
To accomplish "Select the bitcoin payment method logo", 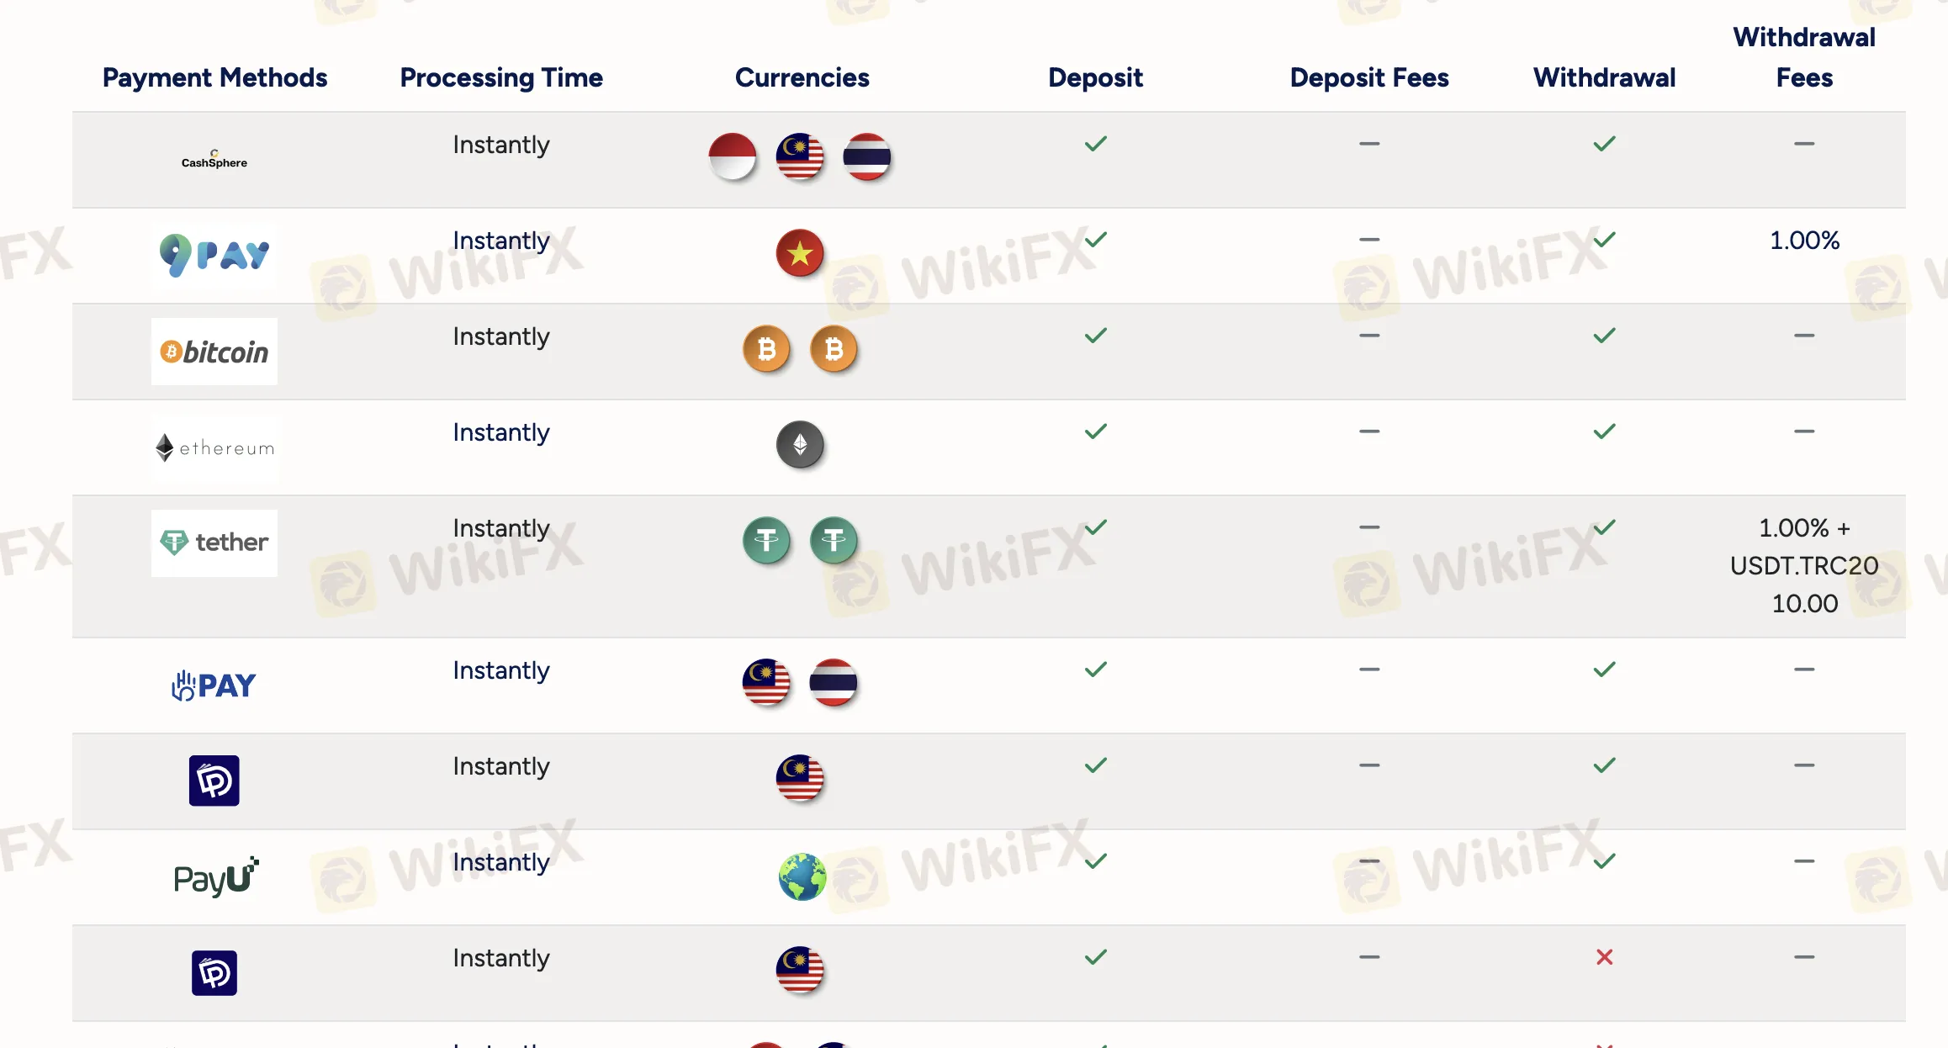I will (214, 352).
